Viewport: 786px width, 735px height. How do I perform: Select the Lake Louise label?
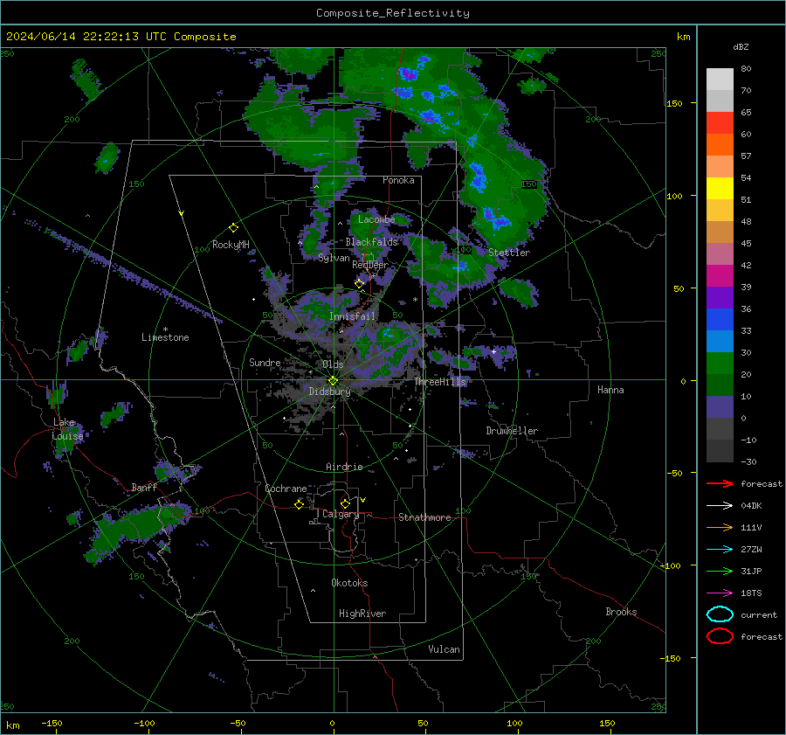(x=67, y=429)
